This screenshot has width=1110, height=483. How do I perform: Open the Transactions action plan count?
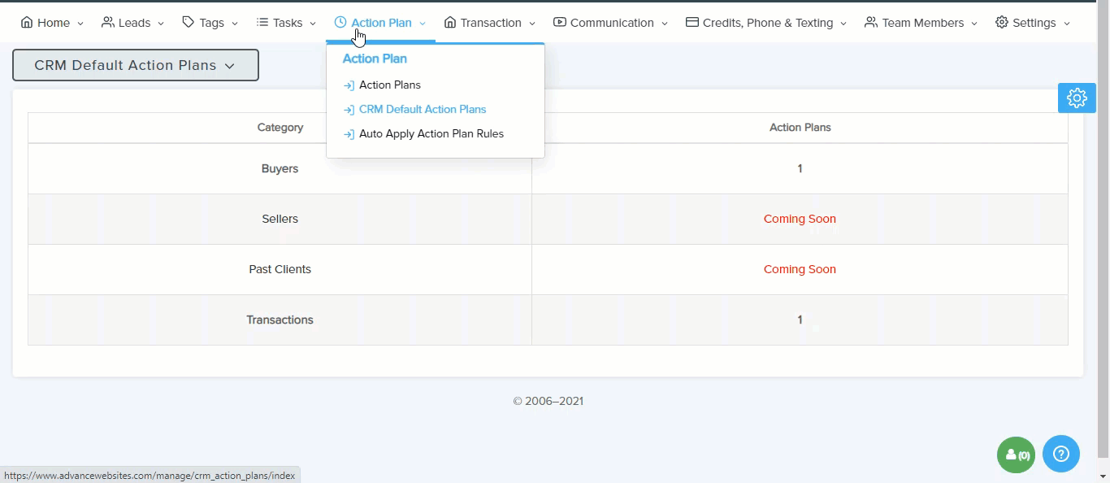(x=800, y=320)
